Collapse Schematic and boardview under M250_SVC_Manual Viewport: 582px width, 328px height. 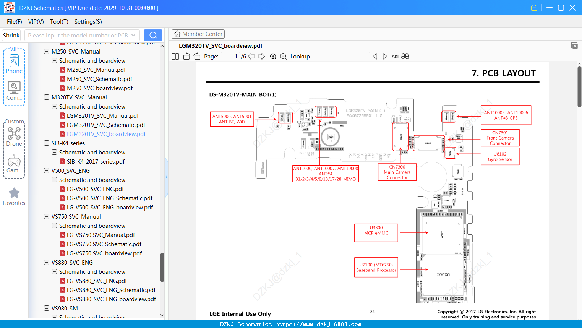(54, 60)
